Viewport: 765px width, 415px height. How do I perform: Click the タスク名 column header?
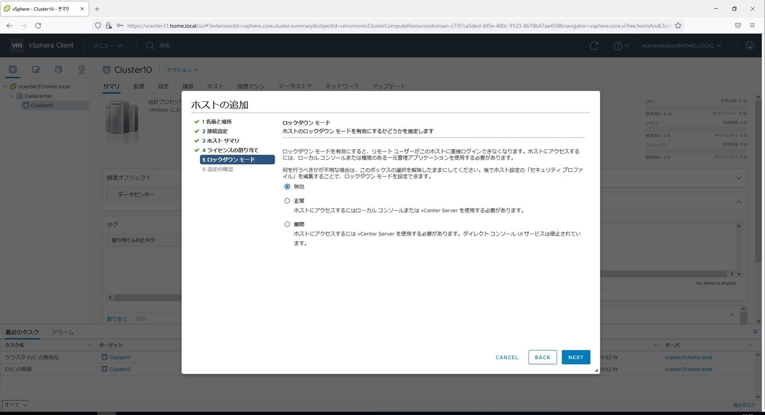coord(15,344)
